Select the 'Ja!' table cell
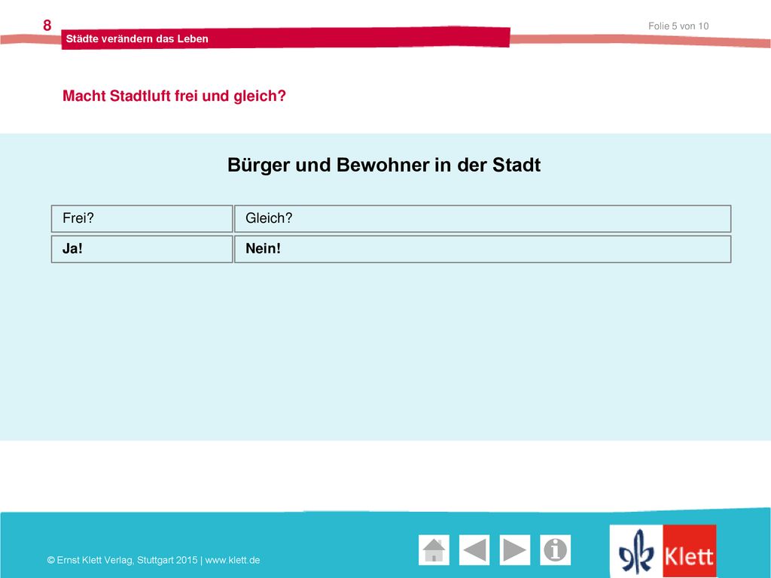The height and width of the screenshot is (578, 771). tap(142, 248)
